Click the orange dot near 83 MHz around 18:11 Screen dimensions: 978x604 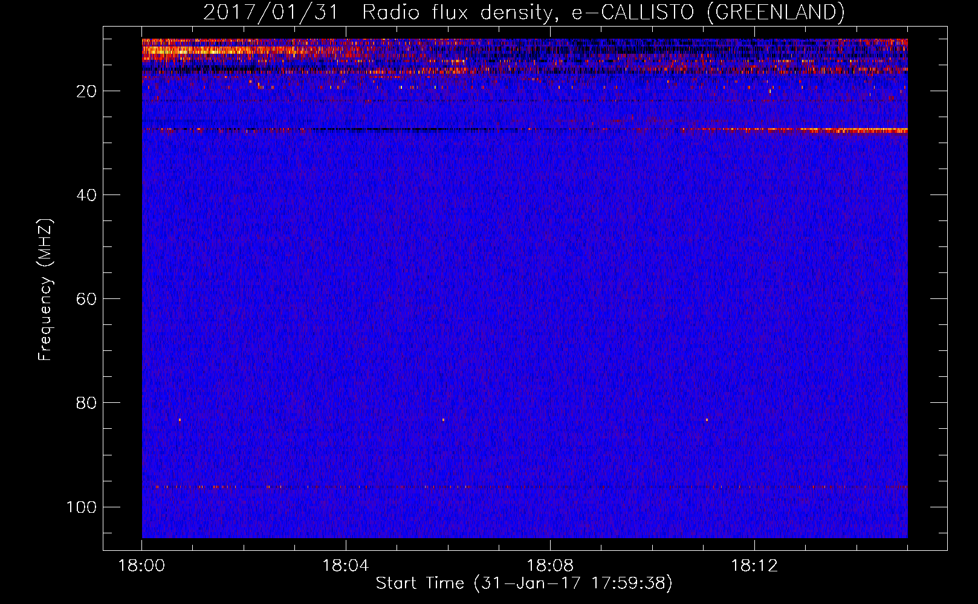click(707, 419)
